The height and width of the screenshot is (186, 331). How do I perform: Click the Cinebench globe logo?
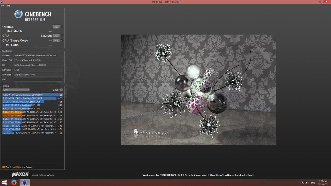click(18, 14)
